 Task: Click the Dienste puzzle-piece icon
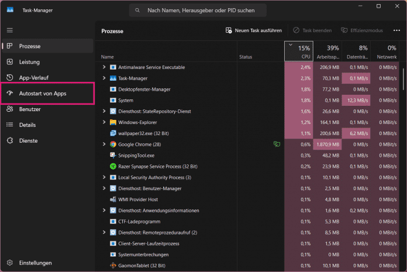[10, 141]
